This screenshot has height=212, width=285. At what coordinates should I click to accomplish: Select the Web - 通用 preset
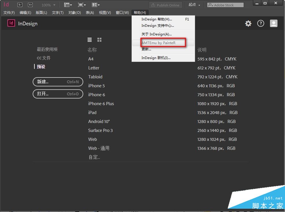[x=99, y=148]
